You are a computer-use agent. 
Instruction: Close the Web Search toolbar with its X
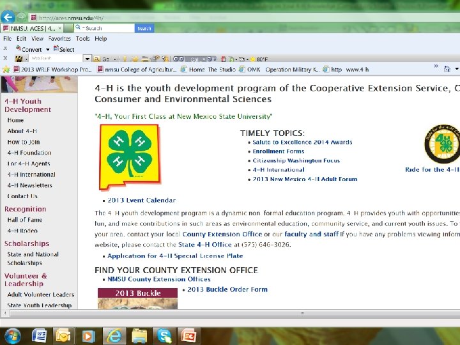5,58
